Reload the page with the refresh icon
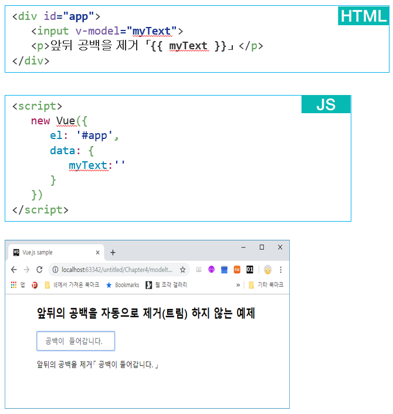This screenshot has width=393, height=414. point(39,270)
